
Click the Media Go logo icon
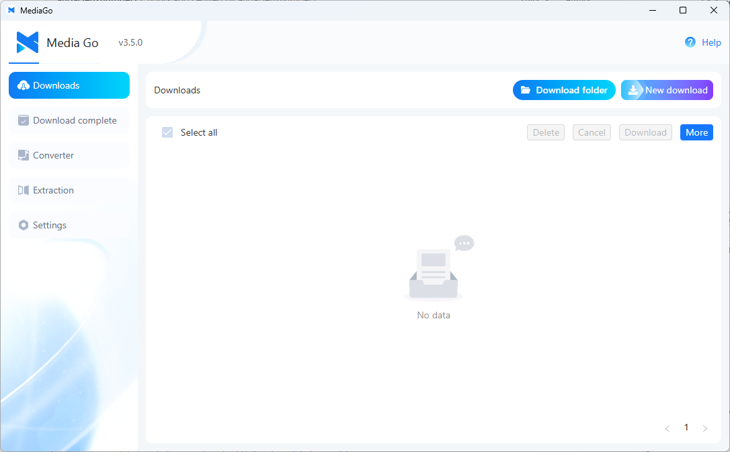(28, 42)
